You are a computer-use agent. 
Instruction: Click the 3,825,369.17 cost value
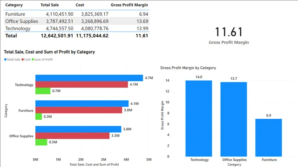[95, 14]
